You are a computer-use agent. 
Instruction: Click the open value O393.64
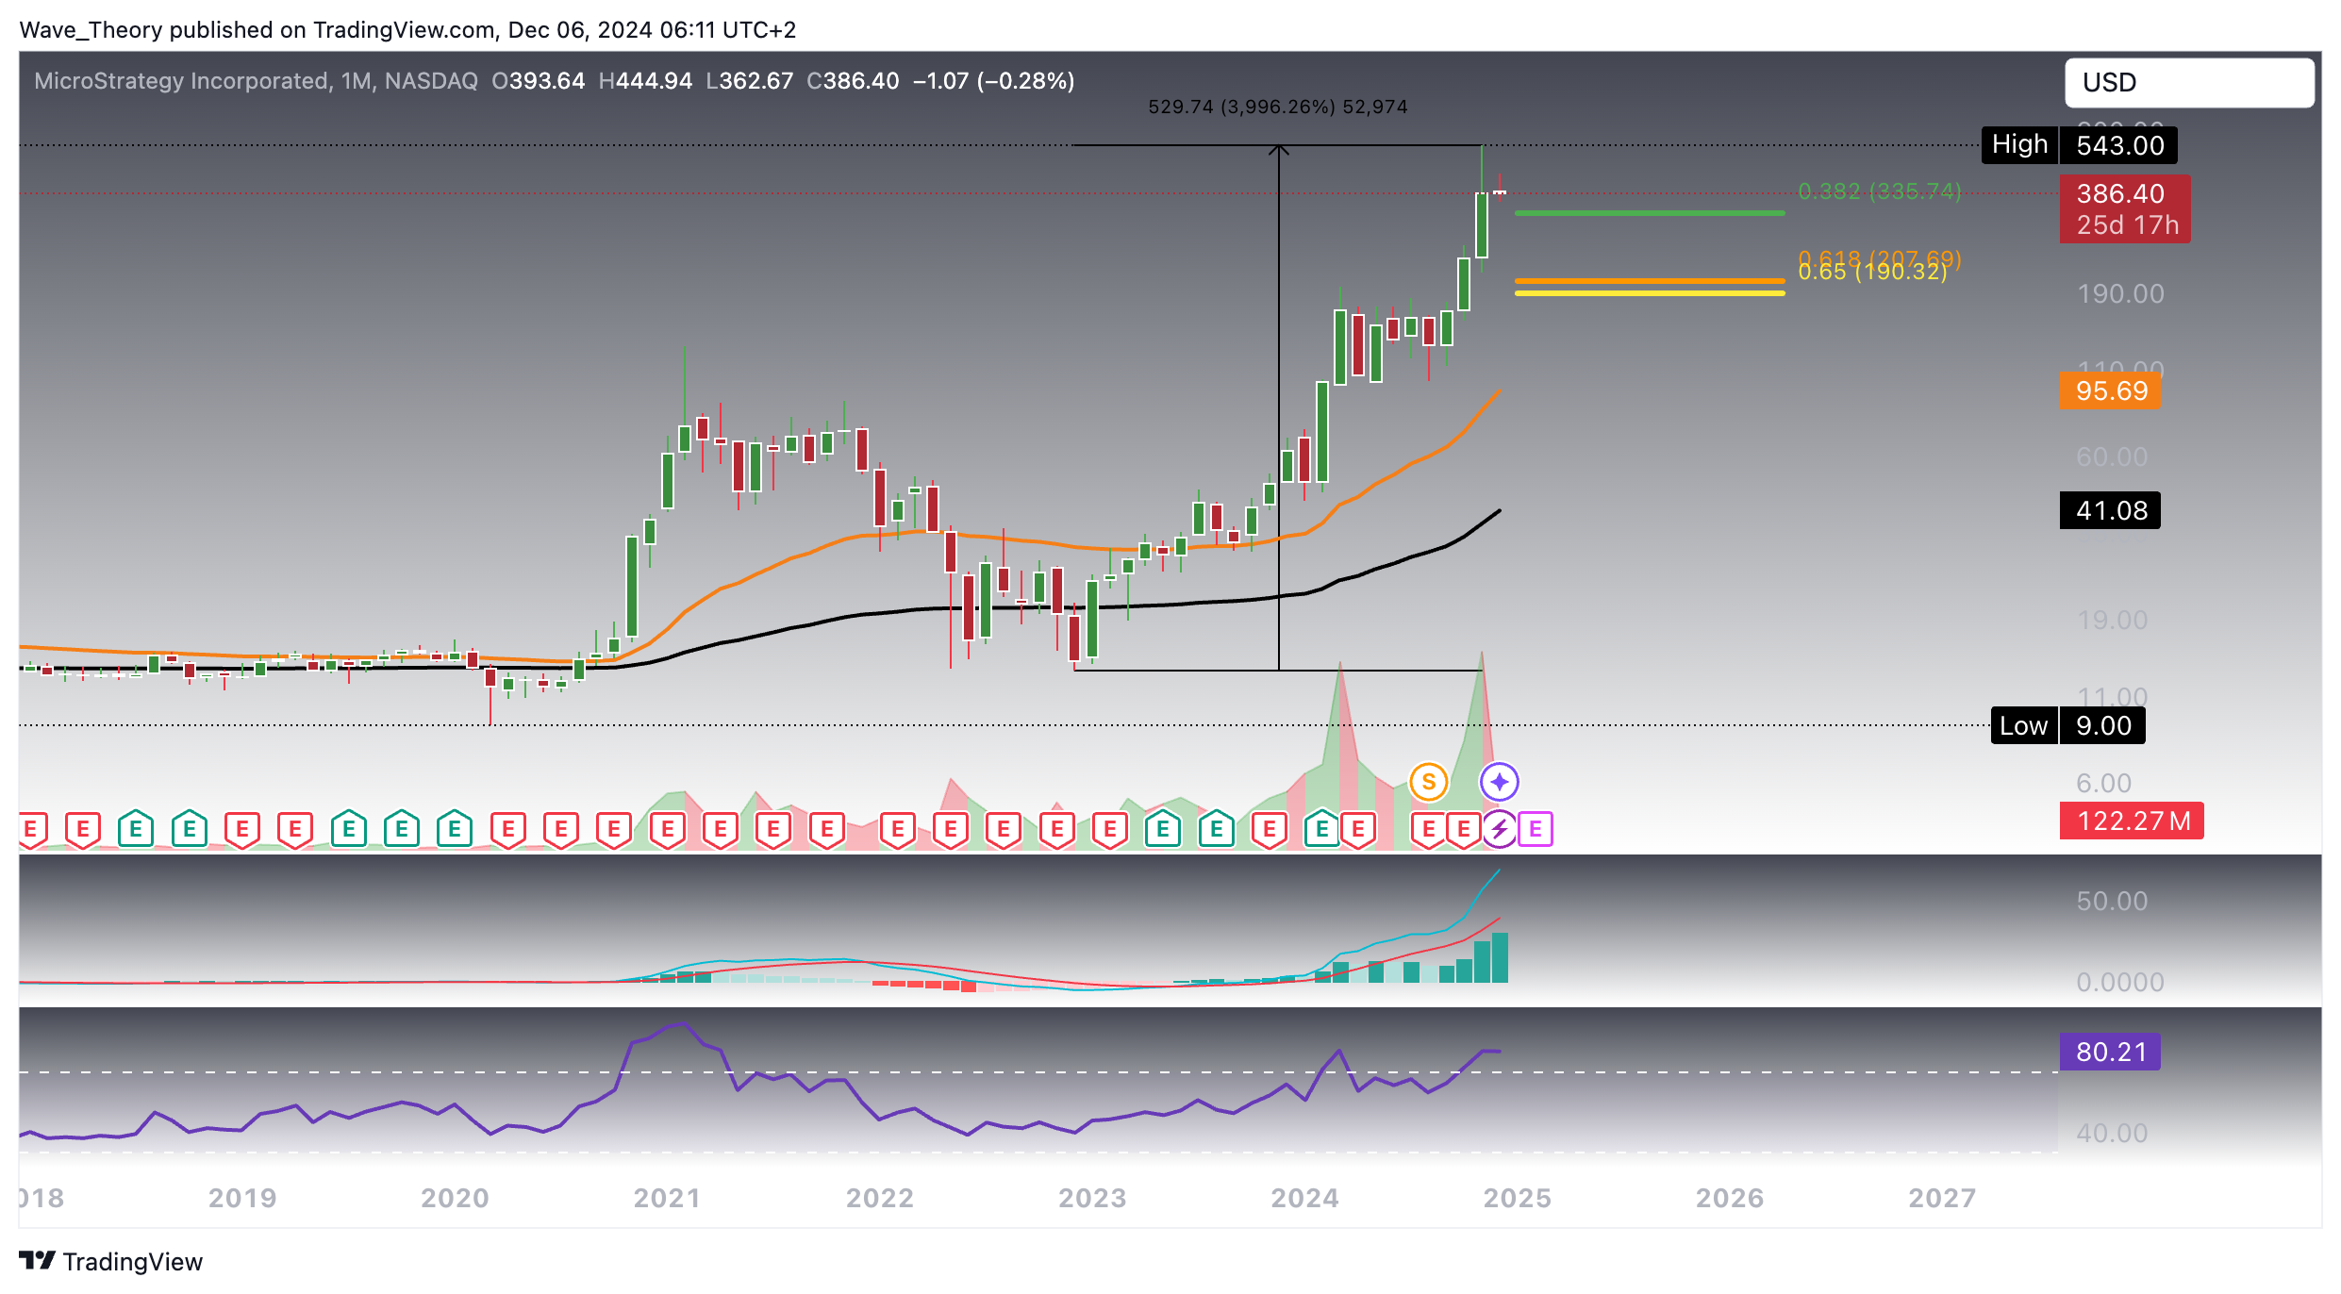click(538, 81)
